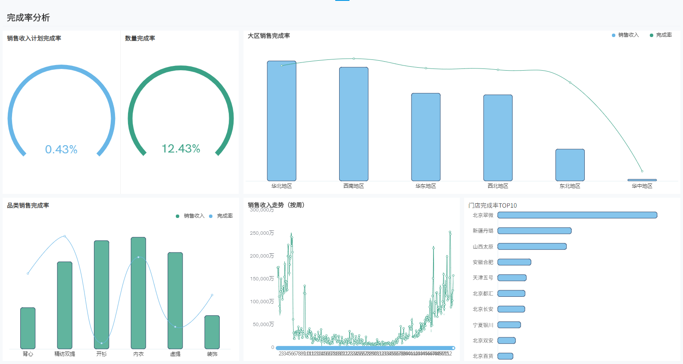This screenshot has width=683, height=364.
Task: Toggle 完成率 legend in 大区销售完成率 chart
Action: (660, 35)
